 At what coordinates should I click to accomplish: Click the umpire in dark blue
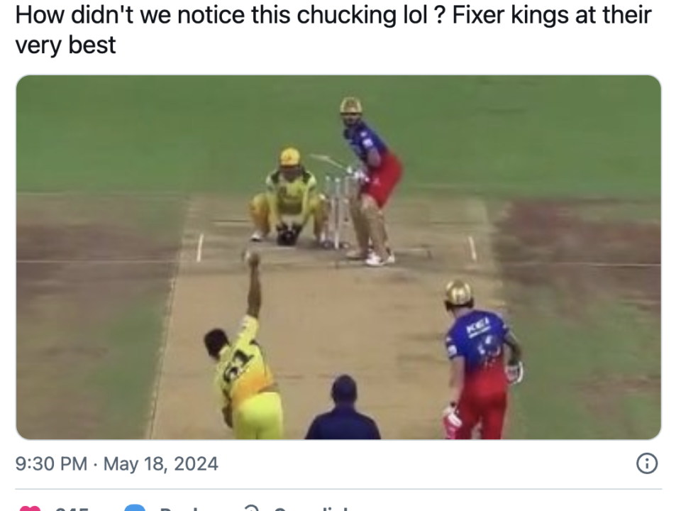click(x=343, y=412)
